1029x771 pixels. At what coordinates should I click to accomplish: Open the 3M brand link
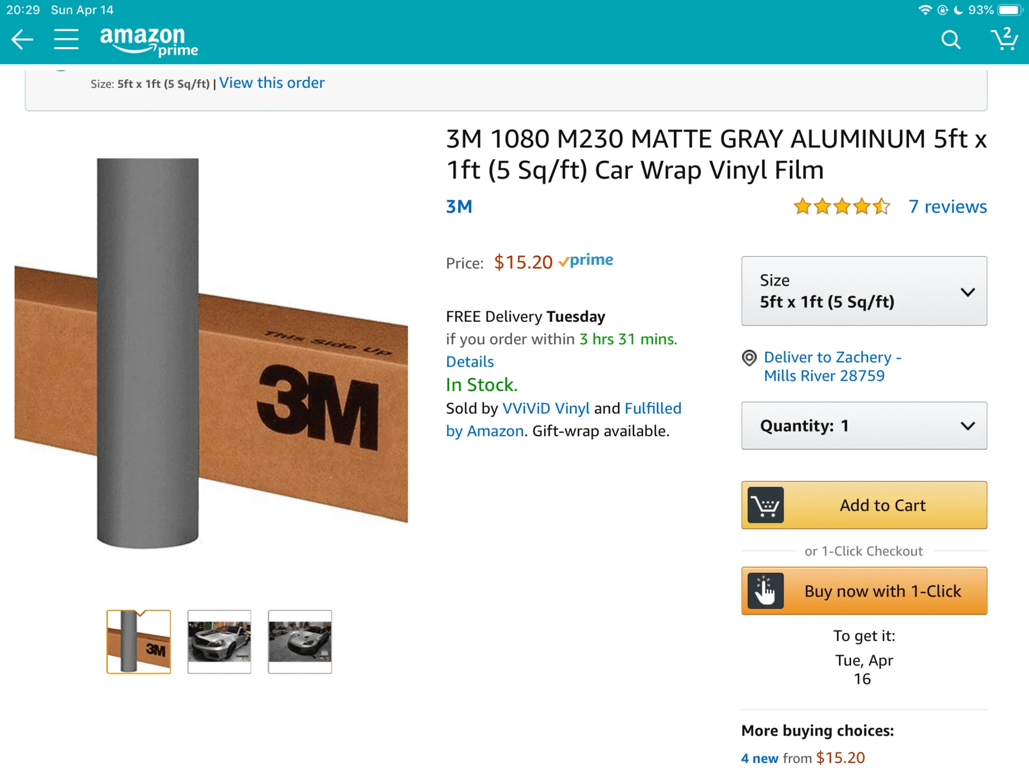coord(459,207)
